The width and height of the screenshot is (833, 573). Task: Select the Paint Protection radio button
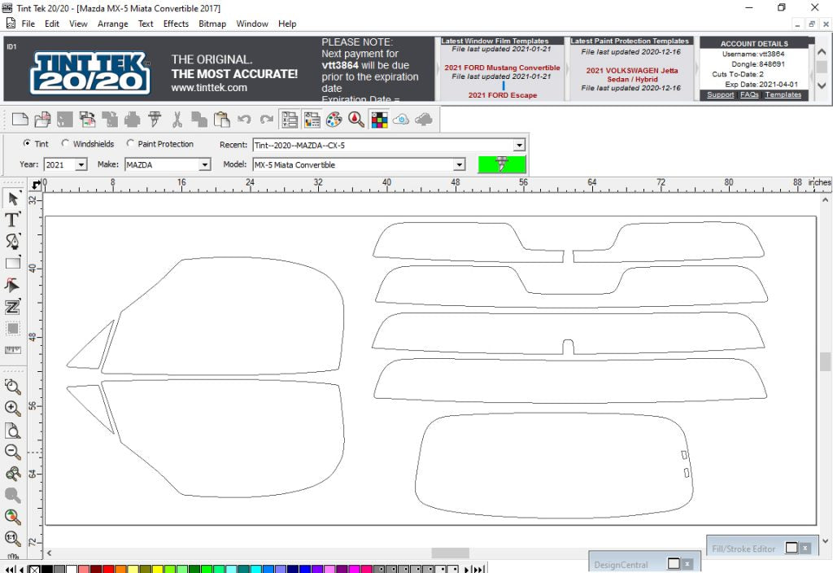(x=130, y=143)
